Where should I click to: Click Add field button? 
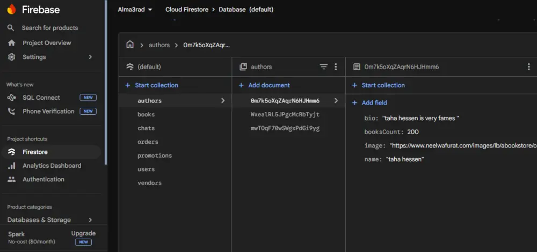374,102
